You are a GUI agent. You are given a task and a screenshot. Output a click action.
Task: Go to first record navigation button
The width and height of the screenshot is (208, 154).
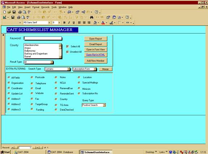12,147
